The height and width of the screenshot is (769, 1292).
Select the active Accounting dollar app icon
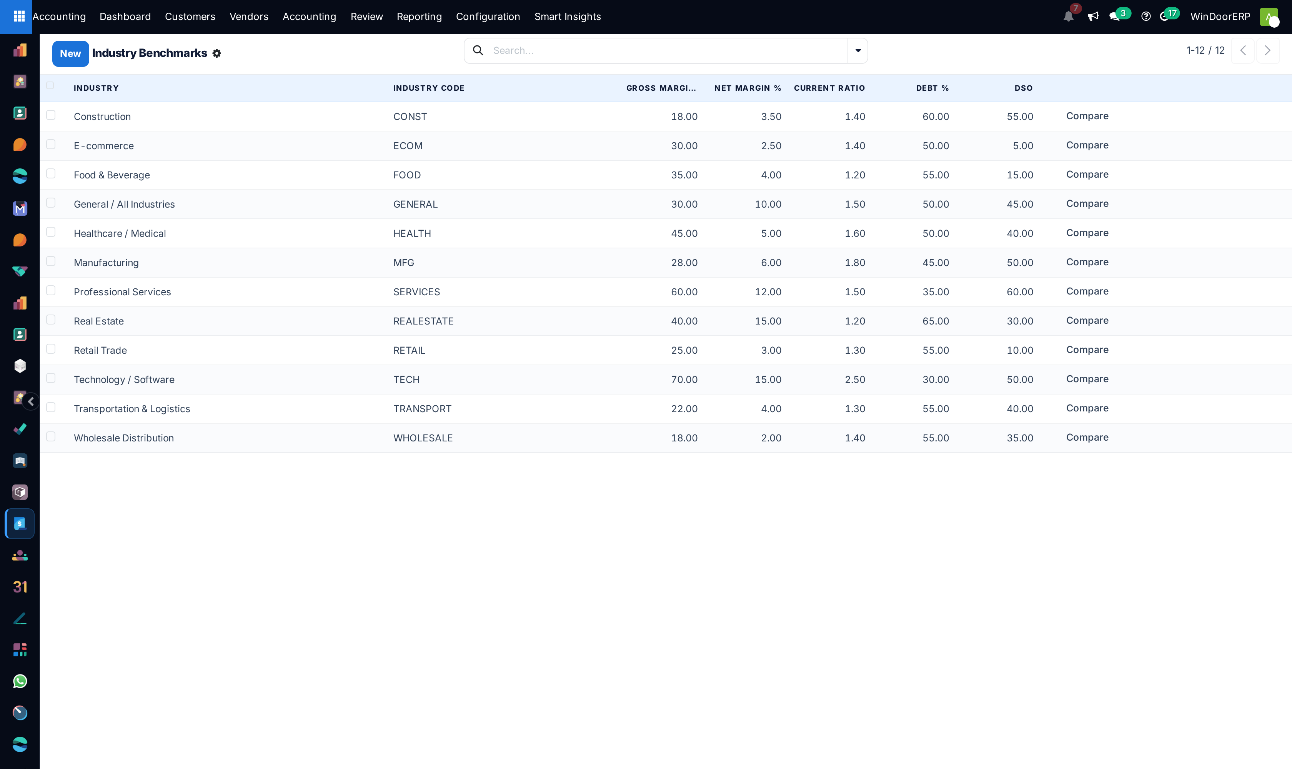click(x=20, y=524)
